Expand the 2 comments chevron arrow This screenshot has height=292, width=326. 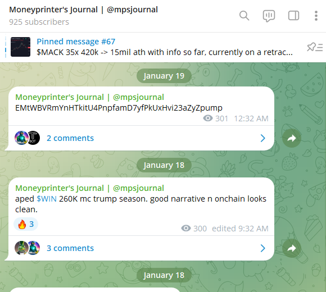[x=263, y=138]
